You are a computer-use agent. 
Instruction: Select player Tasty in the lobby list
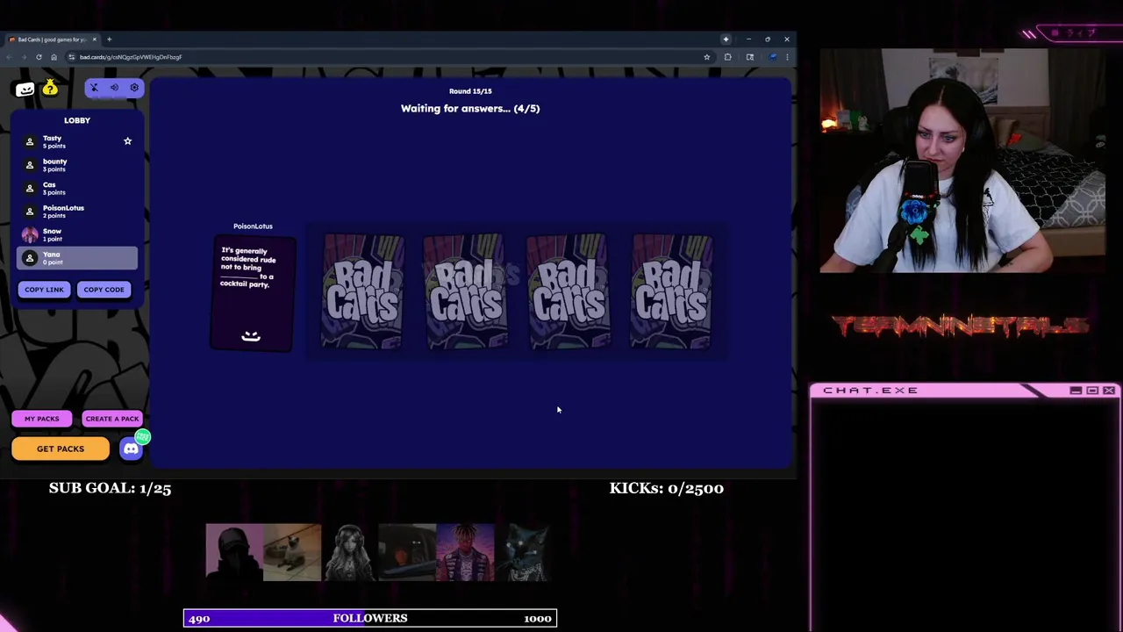(77, 141)
